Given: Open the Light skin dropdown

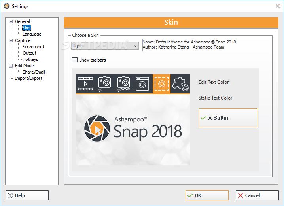Looking at the screenshot, I should [105, 46].
